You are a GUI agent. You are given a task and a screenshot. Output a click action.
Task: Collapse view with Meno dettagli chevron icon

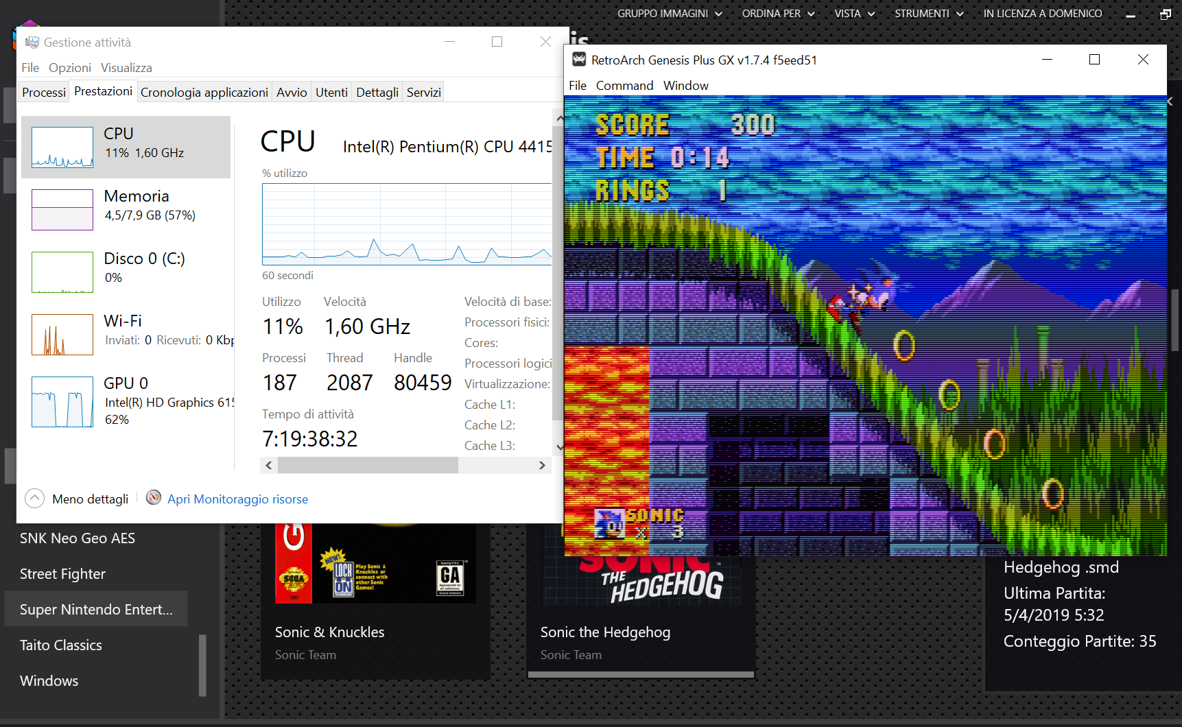35,499
